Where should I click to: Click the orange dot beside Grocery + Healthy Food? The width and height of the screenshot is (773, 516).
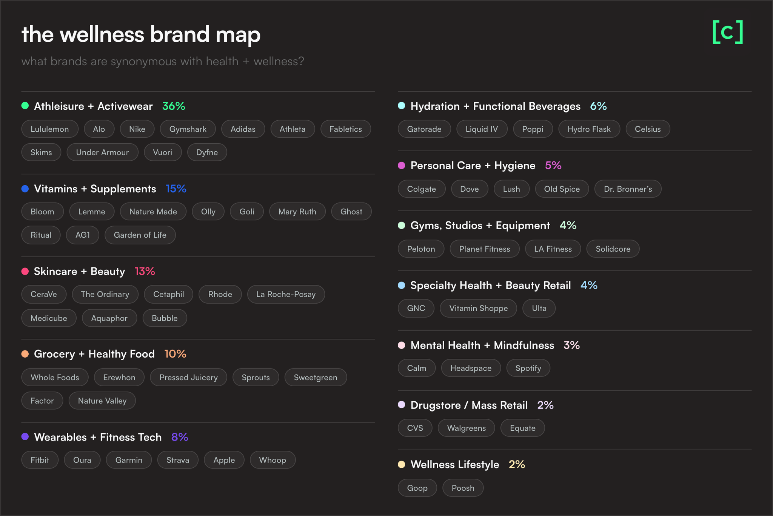pyautogui.click(x=25, y=354)
